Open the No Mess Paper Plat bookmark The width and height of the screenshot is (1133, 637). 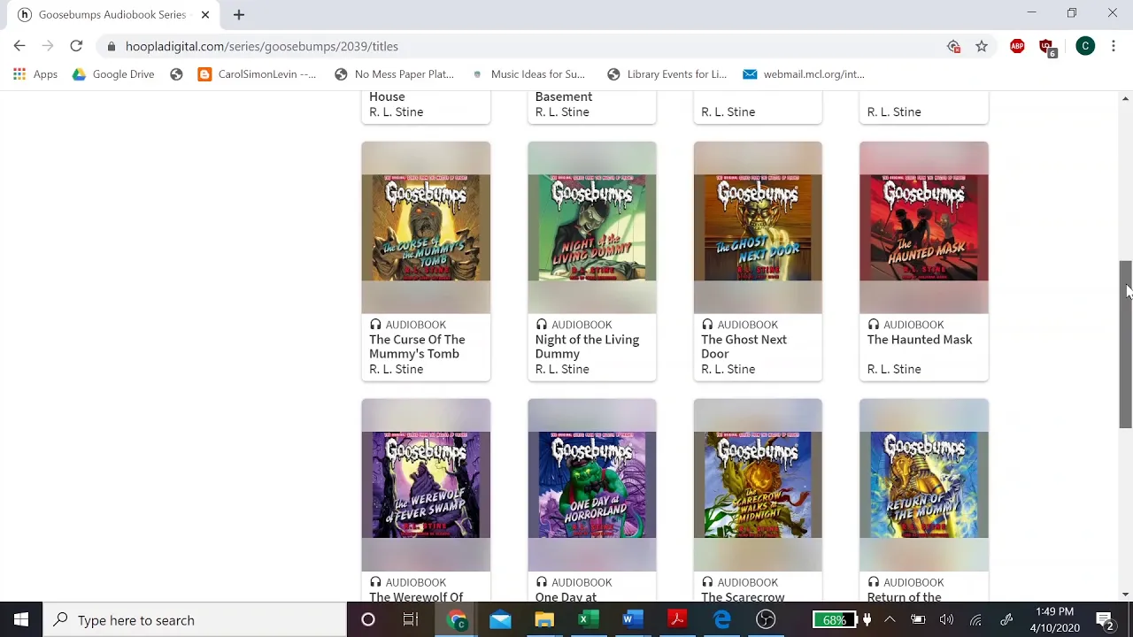click(x=395, y=74)
